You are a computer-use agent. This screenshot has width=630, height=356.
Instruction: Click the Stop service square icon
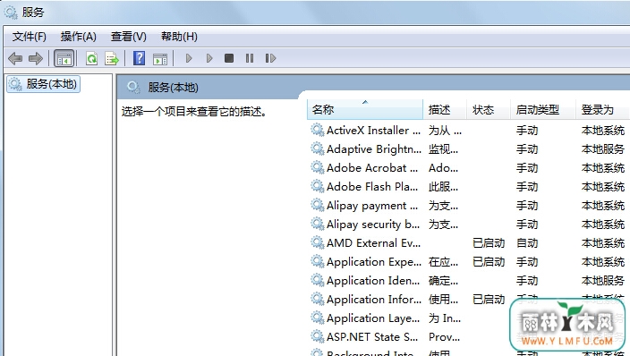tap(229, 58)
